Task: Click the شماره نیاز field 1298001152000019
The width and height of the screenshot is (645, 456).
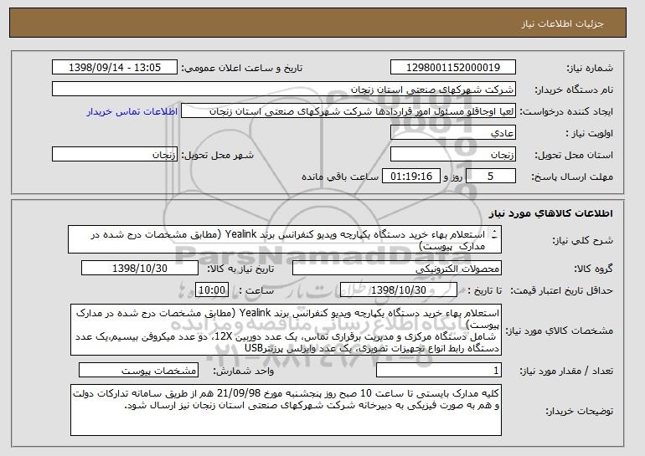Action: click(453, 68)
